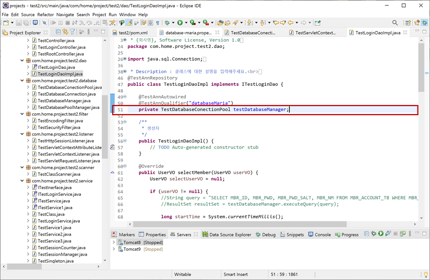Click the Search icon in the toolbar
430x280 pixels.
pos(395,23)
